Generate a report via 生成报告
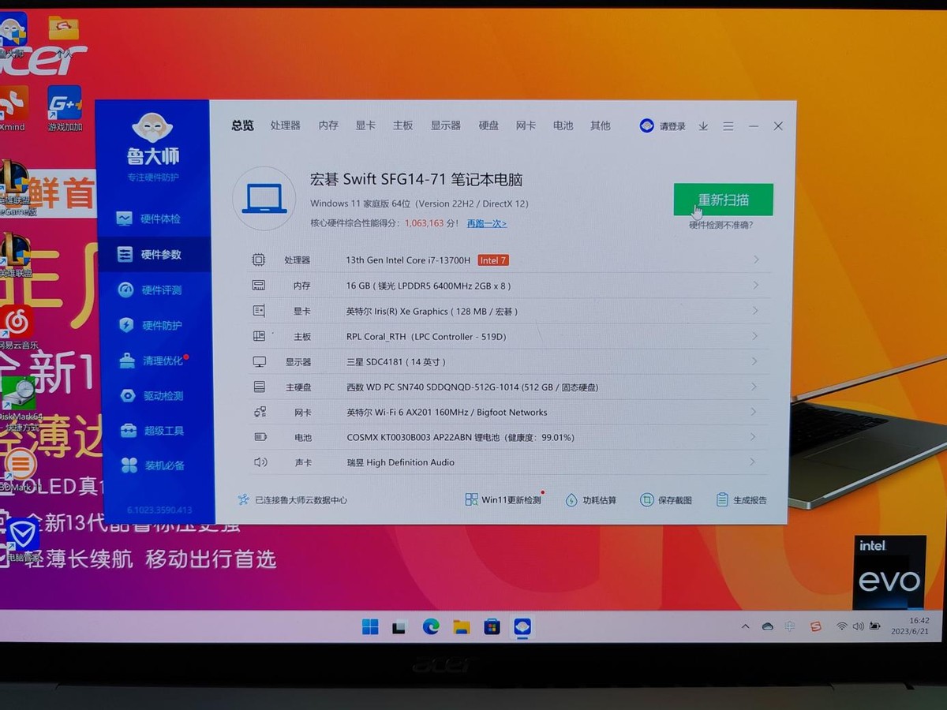 click(x=743, y=498)
